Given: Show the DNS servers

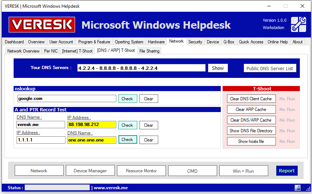Looking at the screenshot, I should (x=218, y=68).
